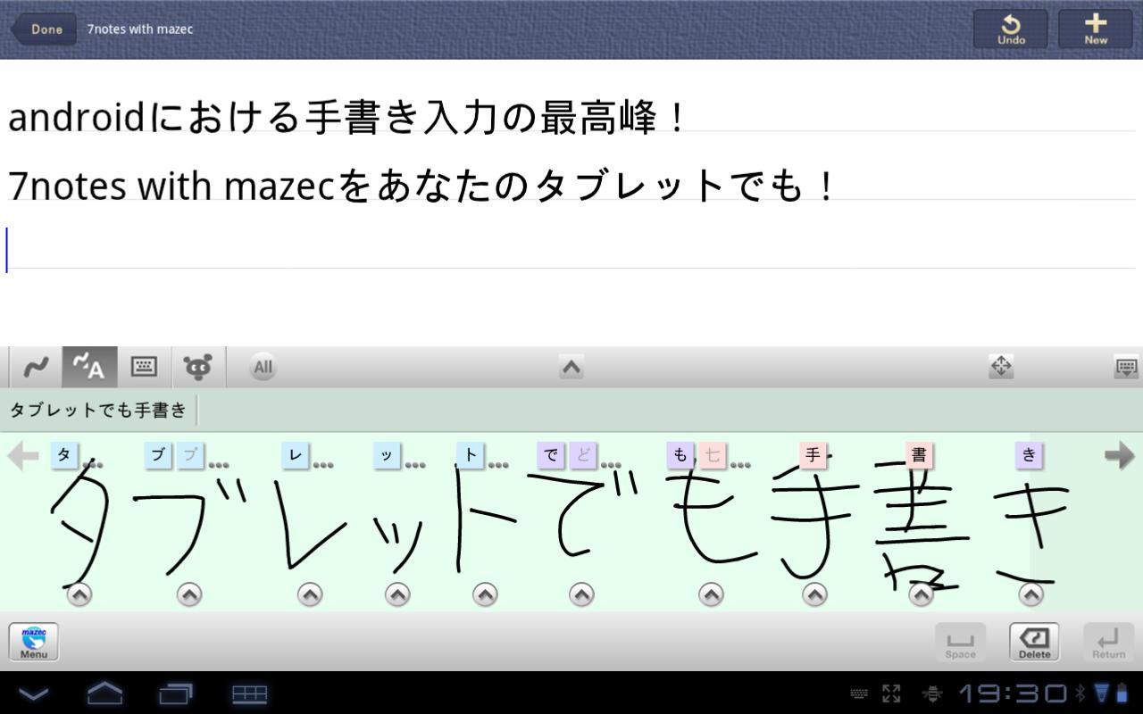
Task: Expand the input panel with center chevron
Action: [571, 367]
